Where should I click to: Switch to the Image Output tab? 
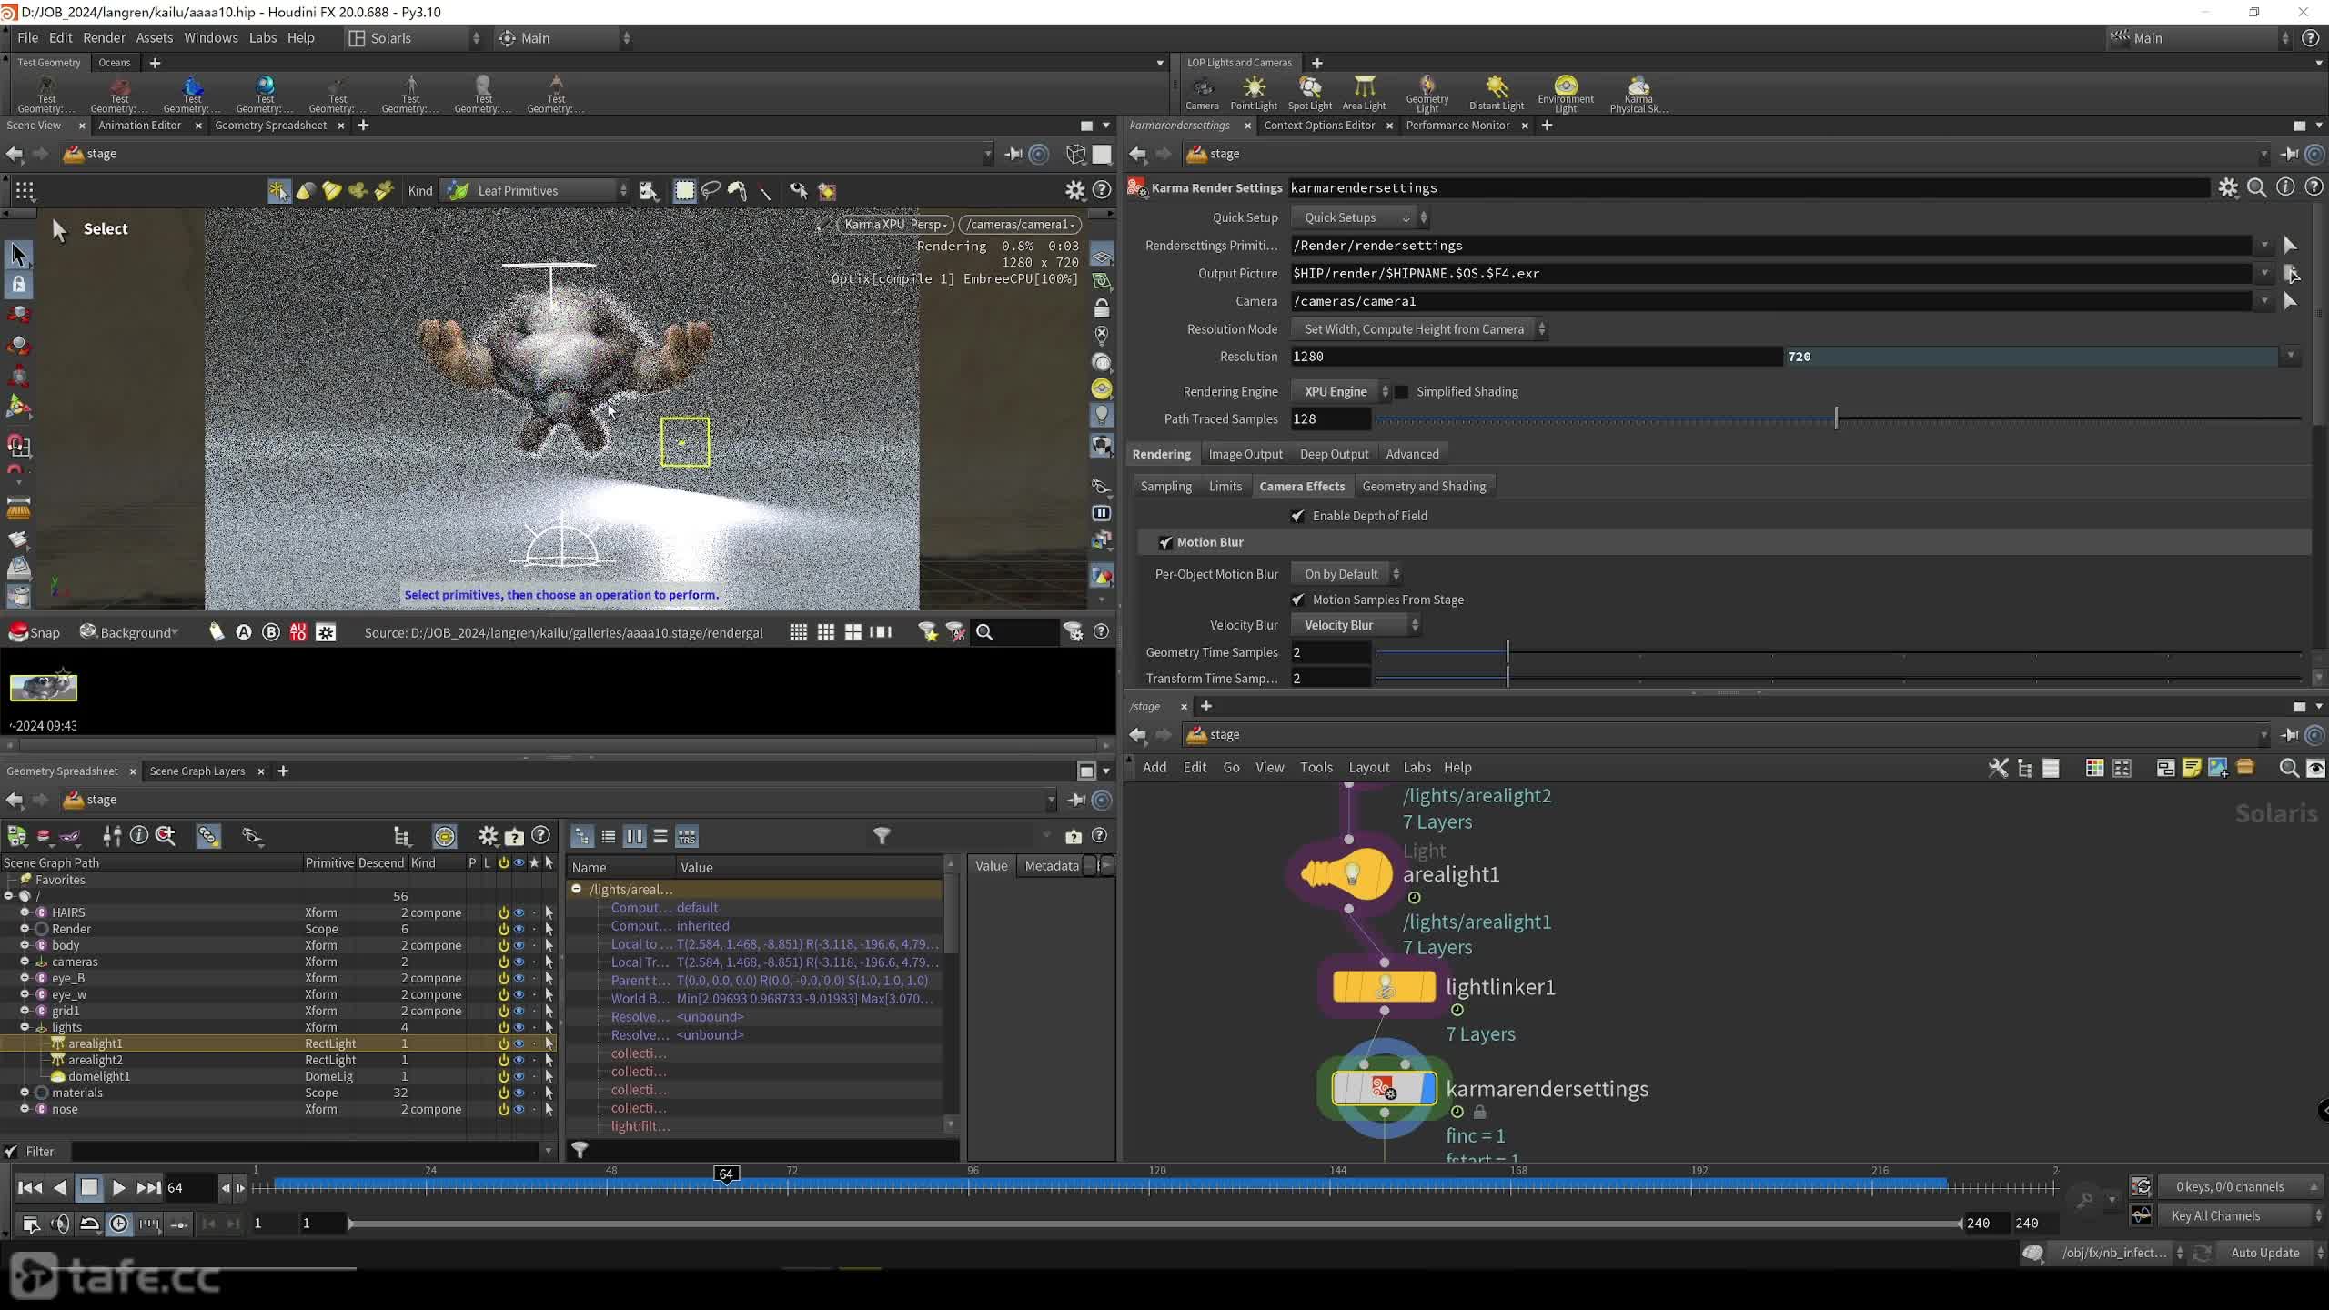(1245, 453)
